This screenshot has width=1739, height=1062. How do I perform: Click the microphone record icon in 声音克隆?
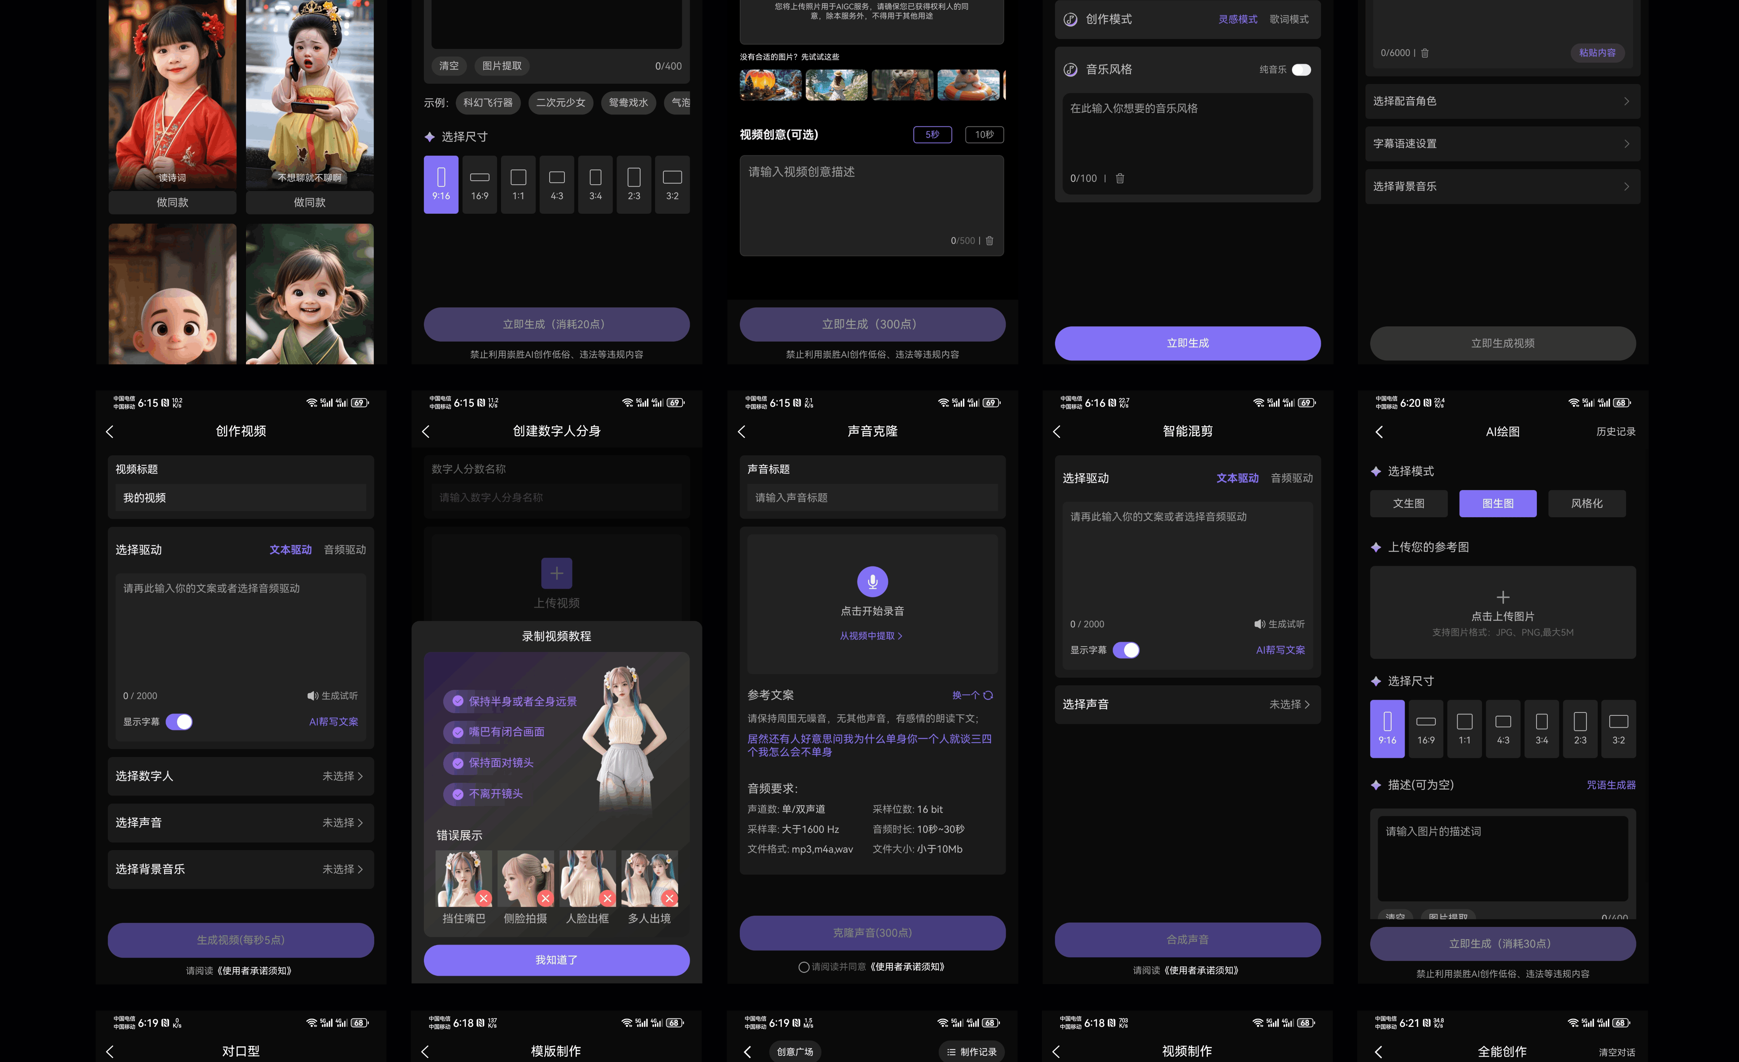[872, 581]
